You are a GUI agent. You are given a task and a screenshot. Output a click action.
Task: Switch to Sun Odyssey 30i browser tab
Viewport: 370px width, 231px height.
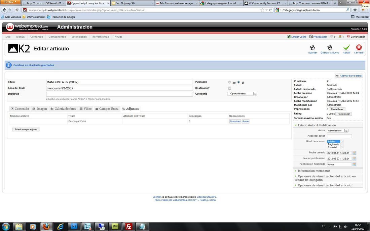tap(132, 3)
